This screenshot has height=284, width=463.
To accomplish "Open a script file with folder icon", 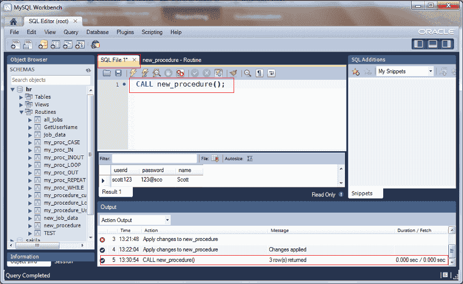I will click(x=107, y=73).
